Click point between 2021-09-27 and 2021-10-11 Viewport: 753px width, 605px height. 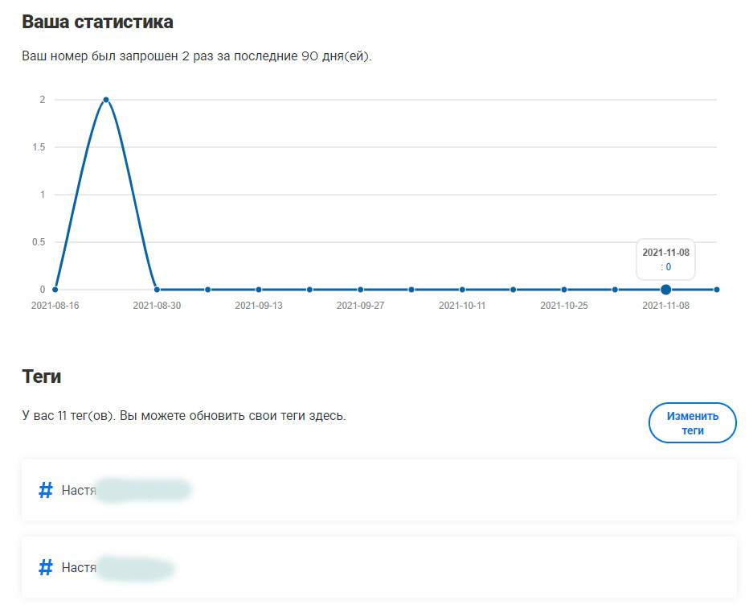pyautogui.click(x=411, y=290)
